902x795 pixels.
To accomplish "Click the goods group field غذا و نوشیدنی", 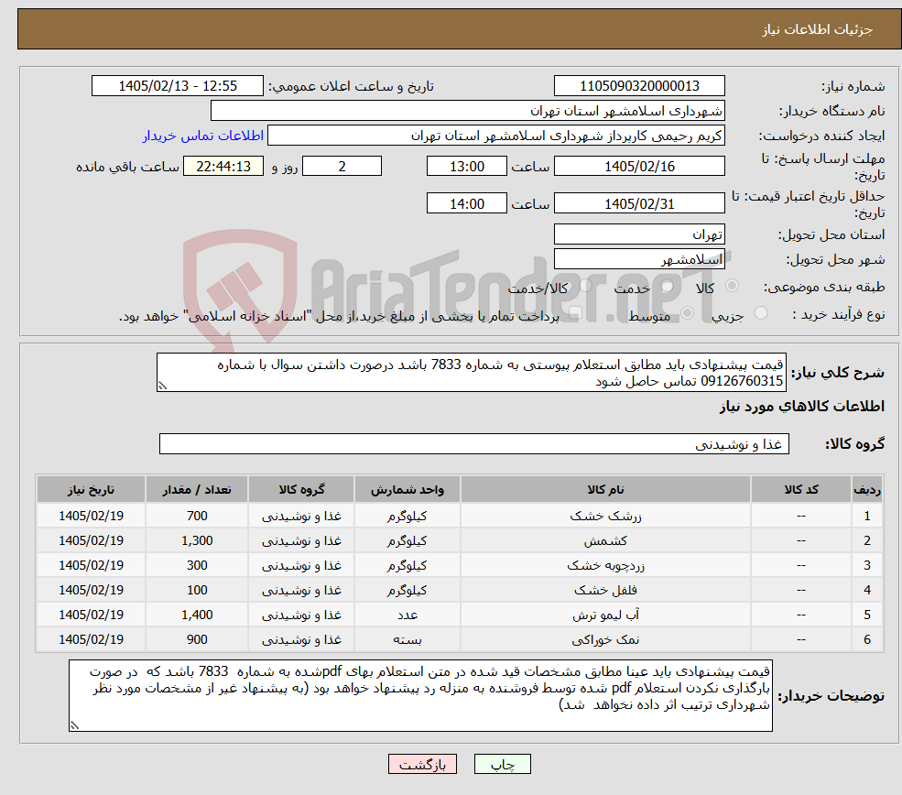I will tap(474, 443).
